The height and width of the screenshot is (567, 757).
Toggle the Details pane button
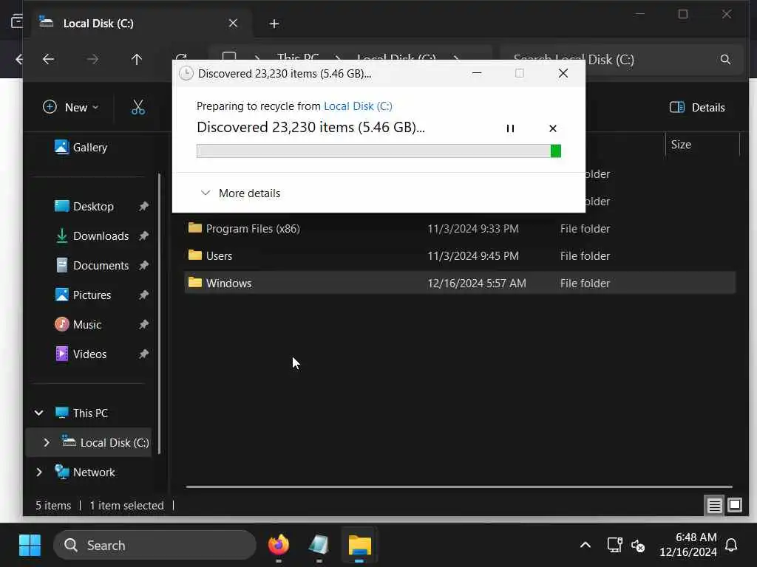(x=697, y=107)
